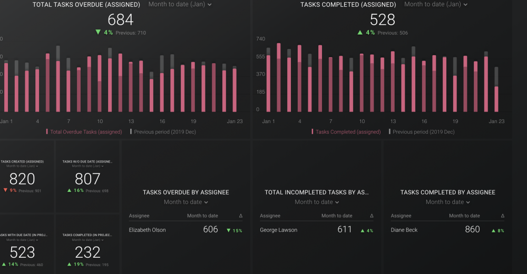Sort by Assignee column in Tasks Completed by Assignee
This screenshot has height=274, width=527.
point(401,216)
